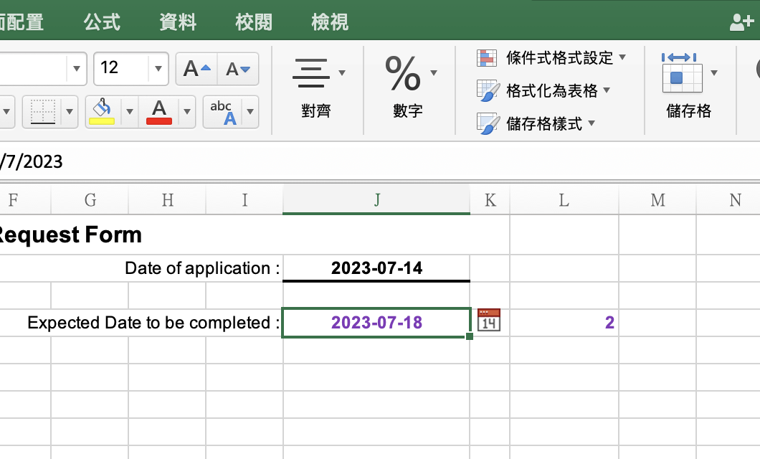Click the calendar date picker icon
The height and width of the screenshot is (459, 760).
(490, 321)
